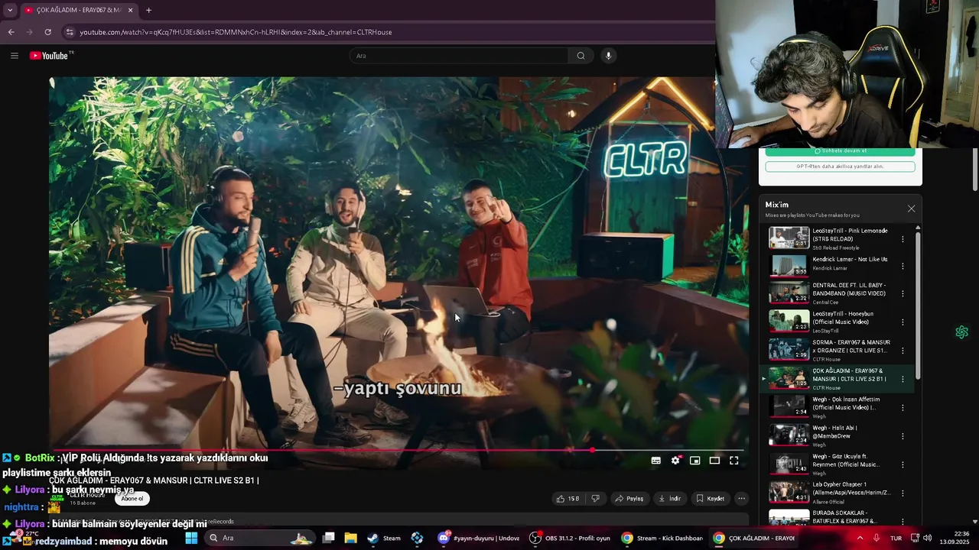Click the tray microphone icon
Screen dimensions: 979x550
pyautogui.click(x=877, y=538)
